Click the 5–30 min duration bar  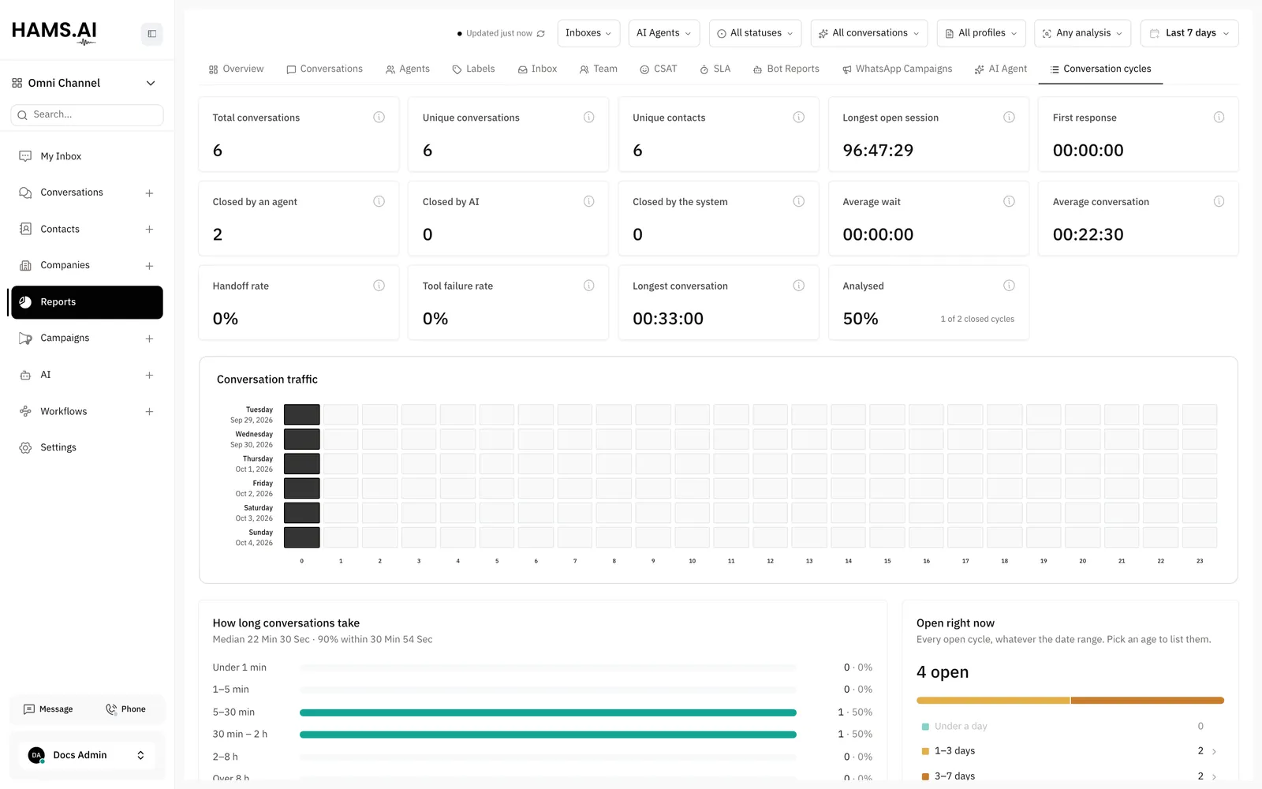(547, 712)
